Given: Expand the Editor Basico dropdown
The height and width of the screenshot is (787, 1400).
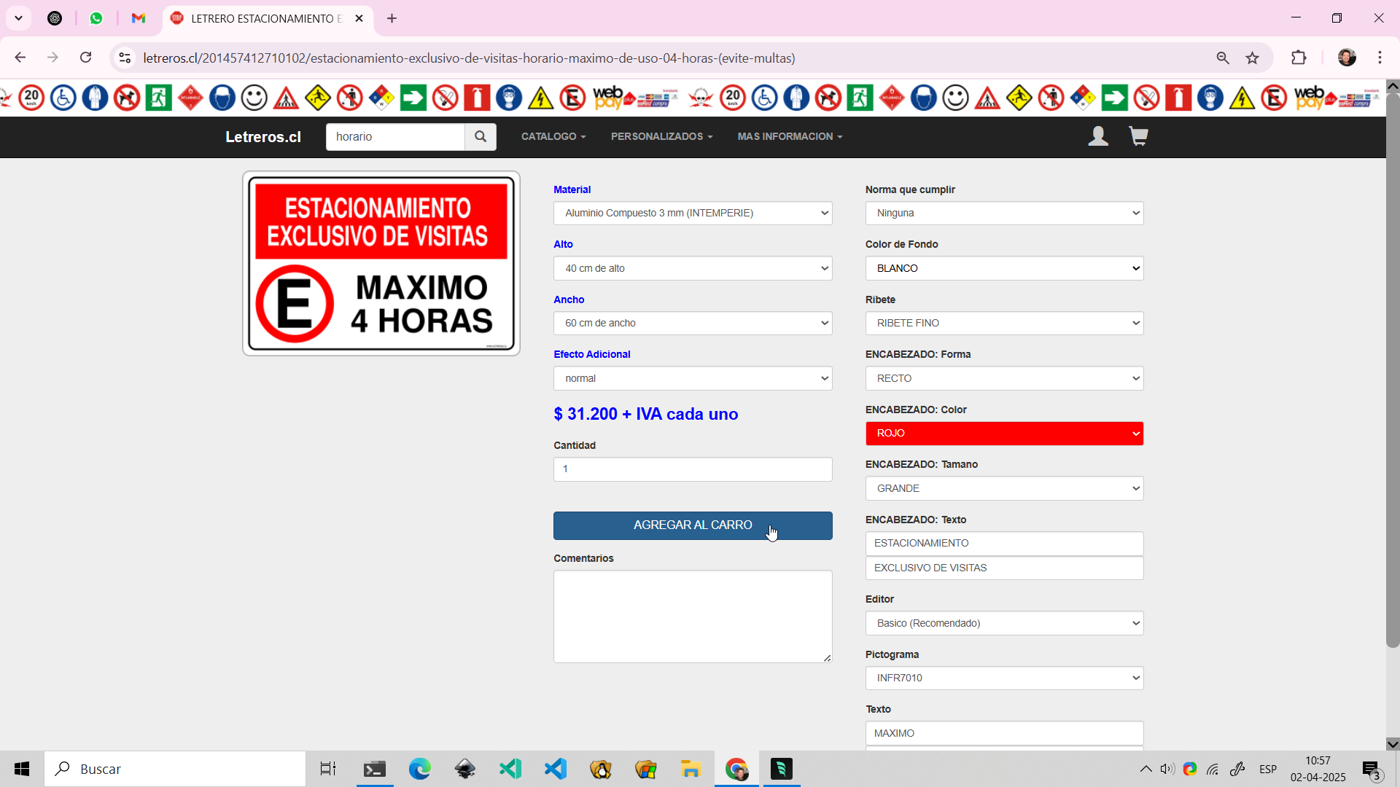Looking at the screenshot, I should (1004, 623).
